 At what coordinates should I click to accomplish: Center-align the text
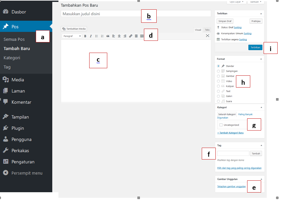[x=119, y=36]
